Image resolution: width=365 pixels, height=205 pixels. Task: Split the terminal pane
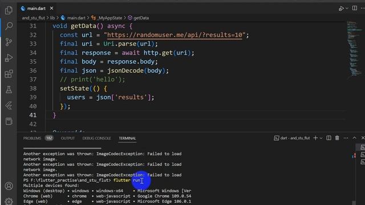point(328,138)
